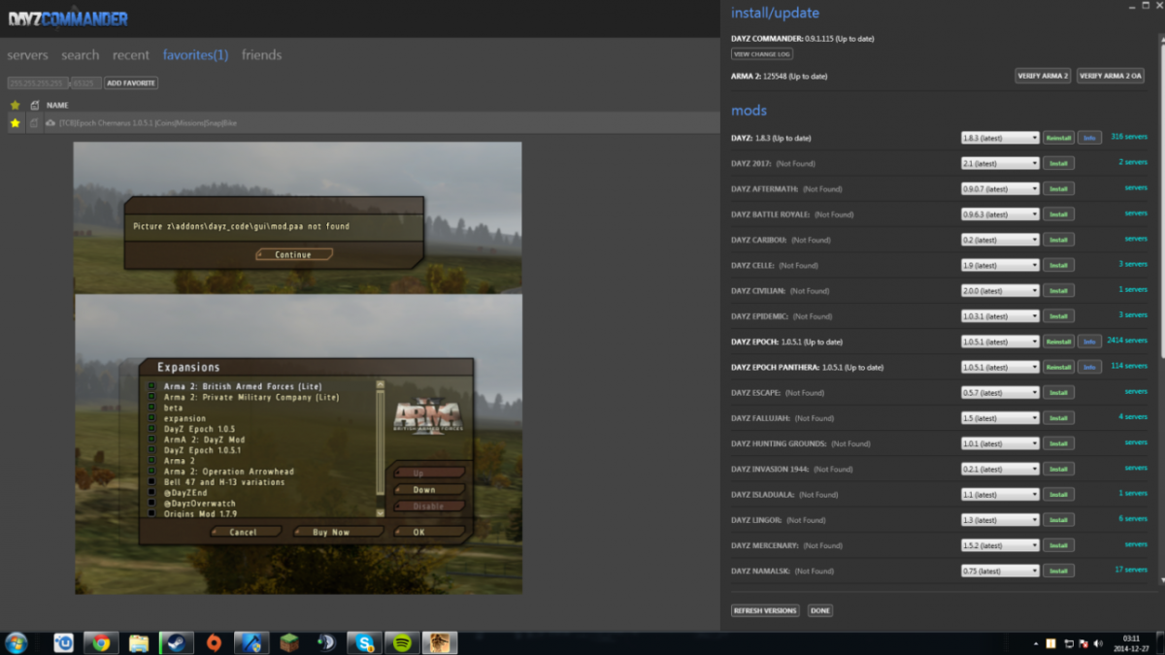Enable the @DayZEnd expansion
The height and width of the screenshot is (655, 1165).
pyautogui.click(x=151, y=493)
